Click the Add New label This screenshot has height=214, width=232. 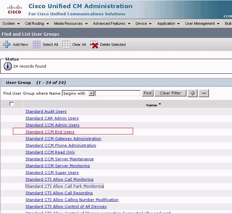(x=20, y=44)
